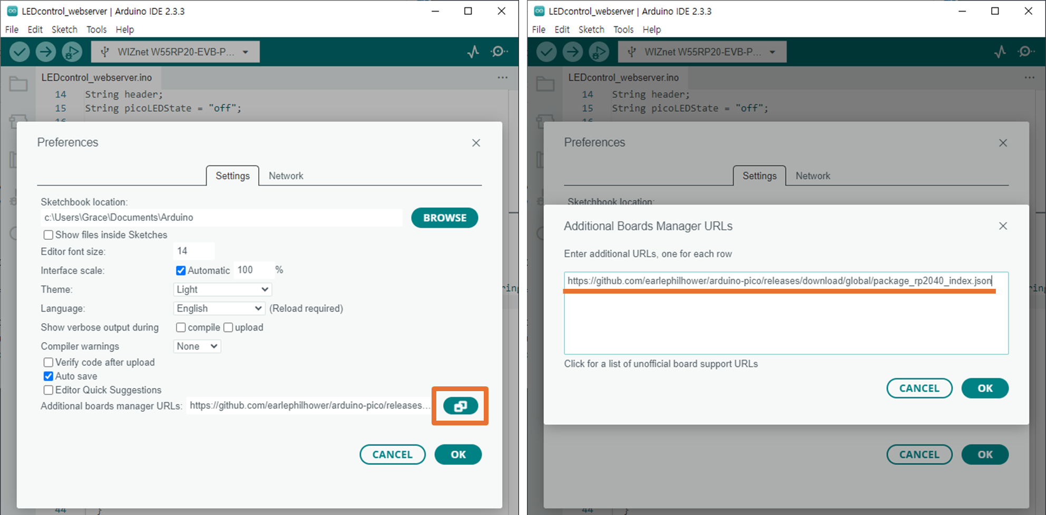This screenshot has width=1046, height=515.
Task: Enable Editor Quick Suggestions checkbox
Action: coord(48,390)
